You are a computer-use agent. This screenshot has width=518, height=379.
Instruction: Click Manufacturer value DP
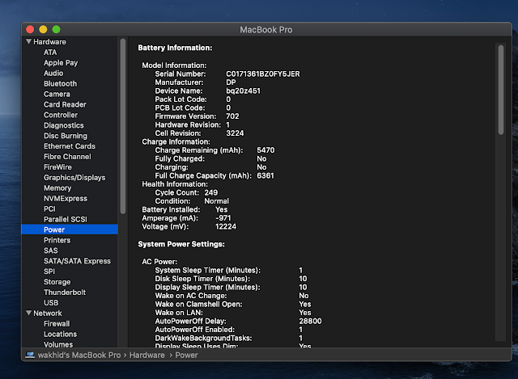click(231, 82)
